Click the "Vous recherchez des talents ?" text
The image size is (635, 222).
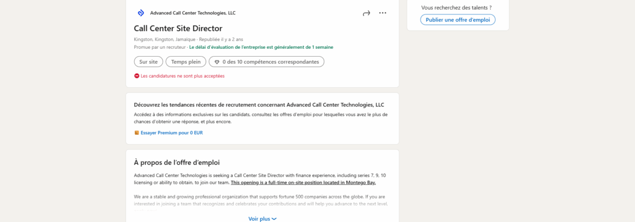[x=456, y=8]
